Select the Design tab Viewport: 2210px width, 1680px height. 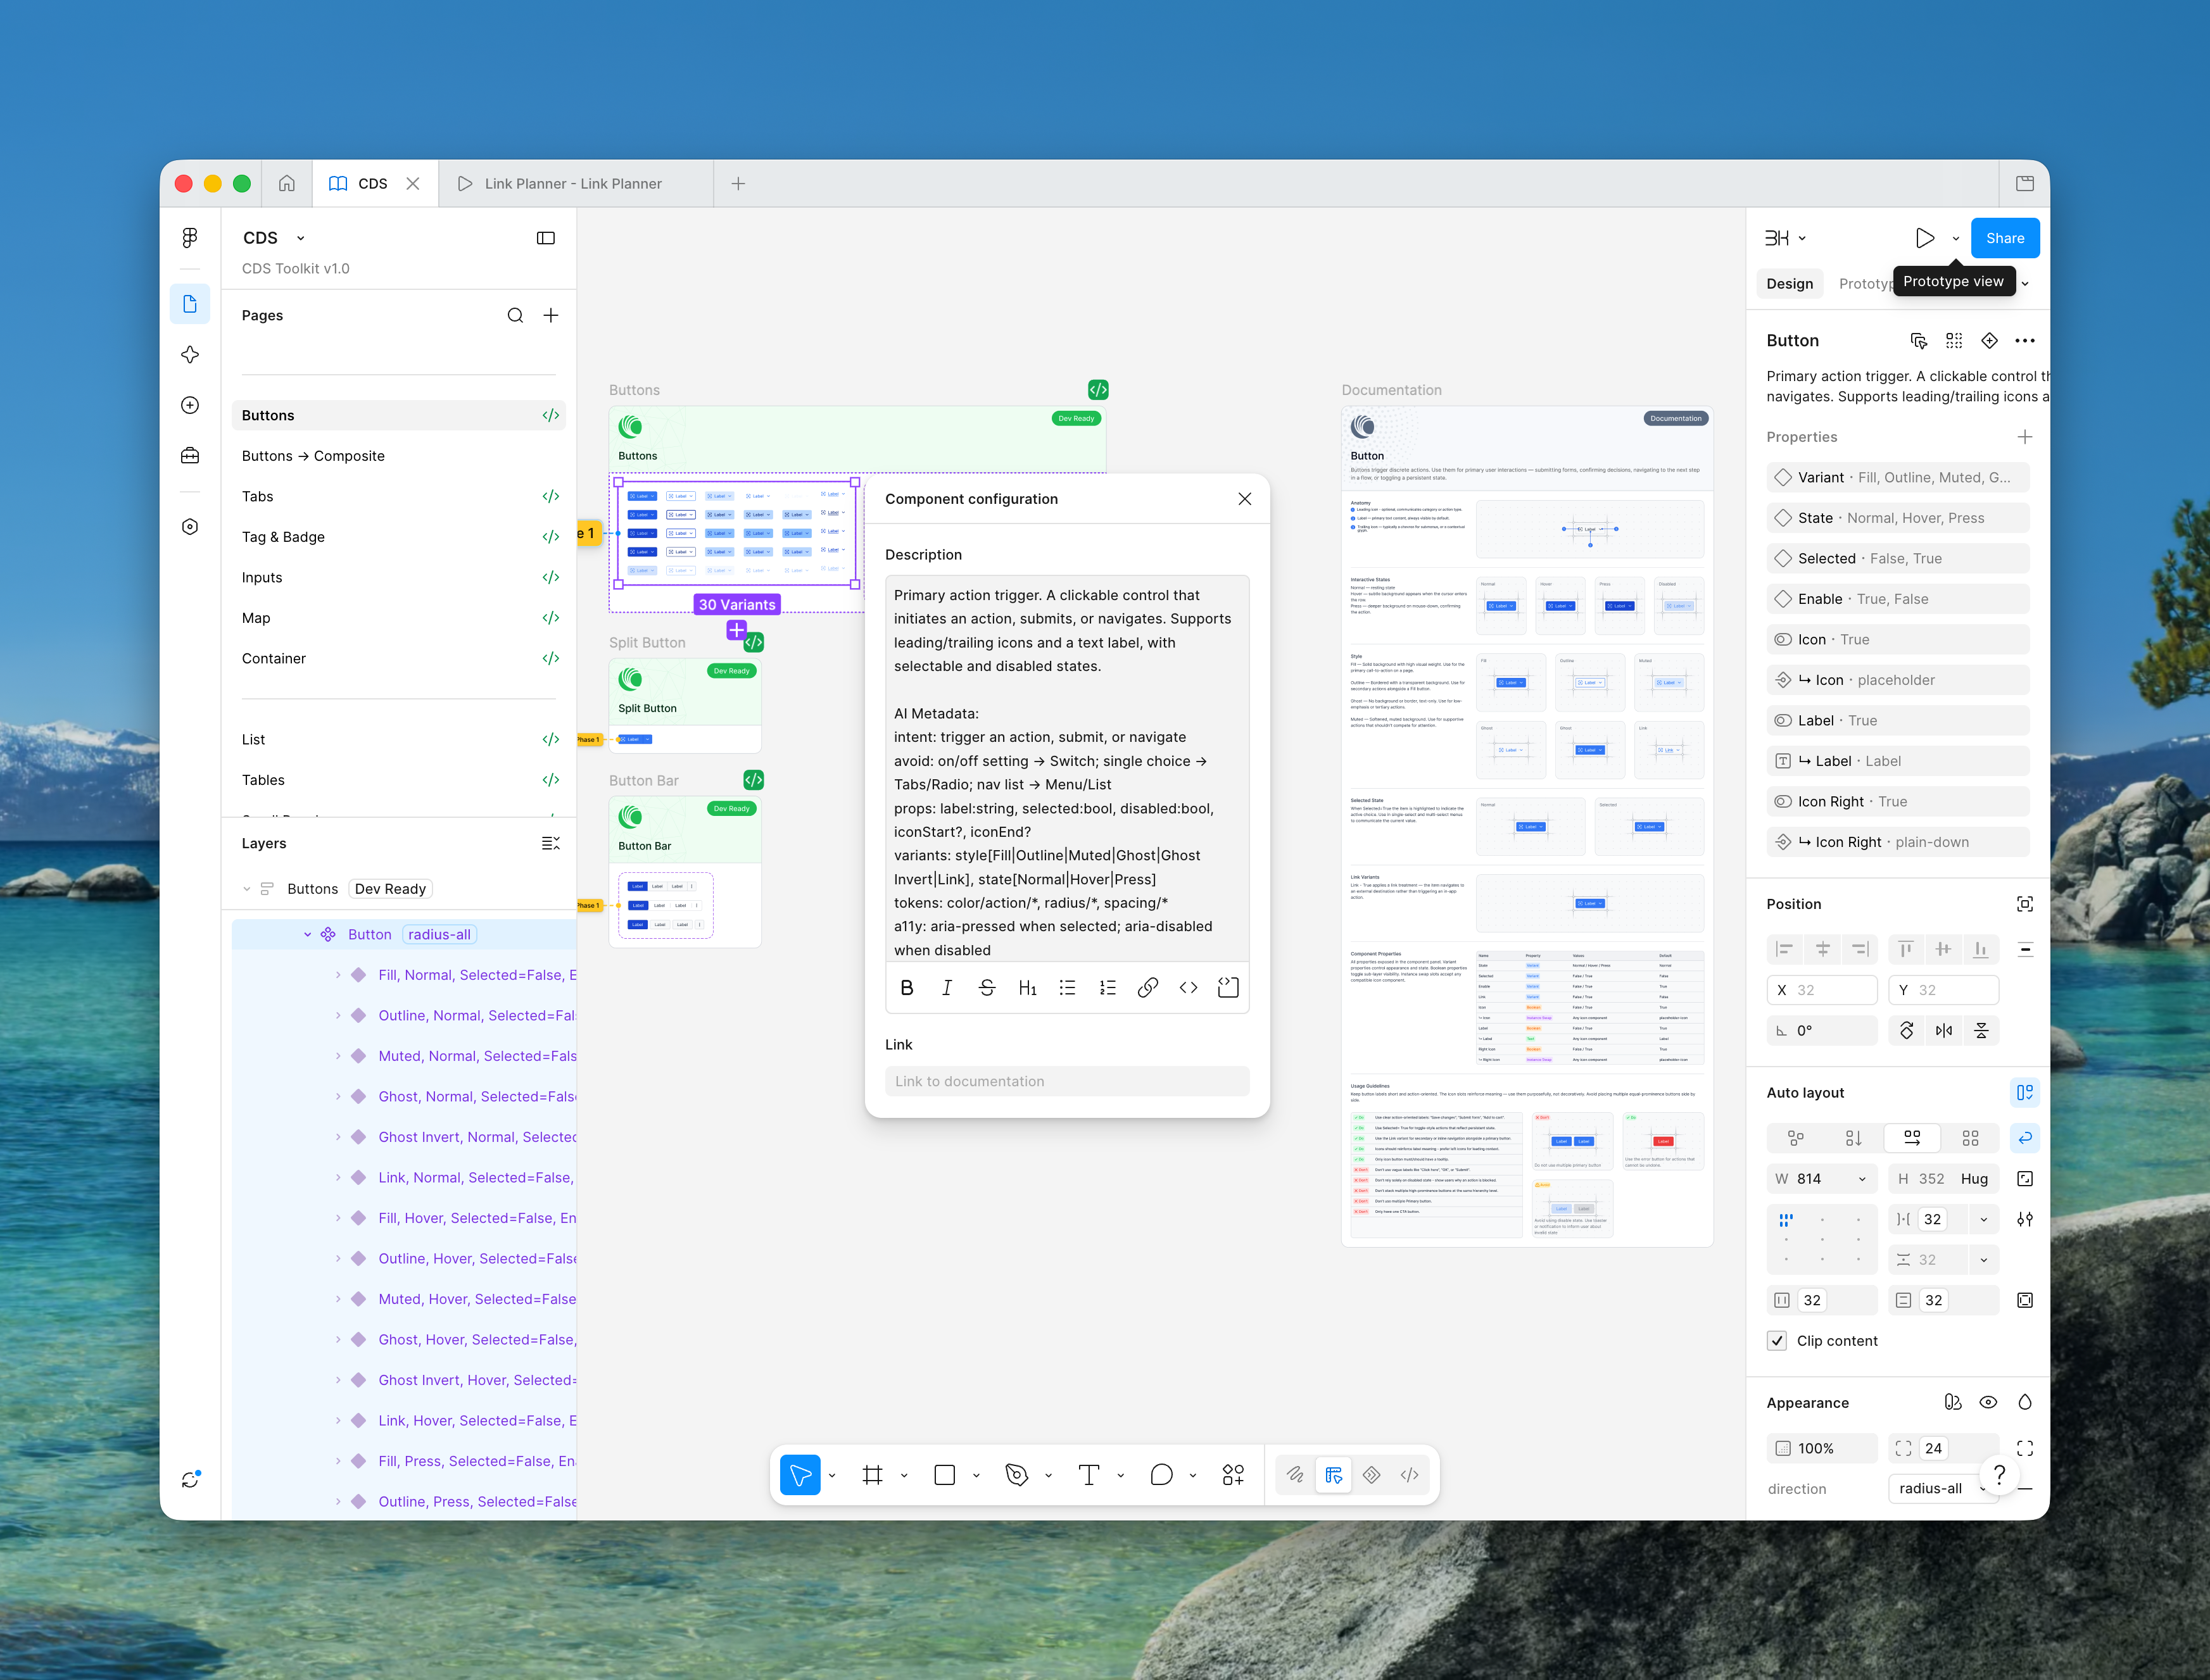pos(1790,283)
